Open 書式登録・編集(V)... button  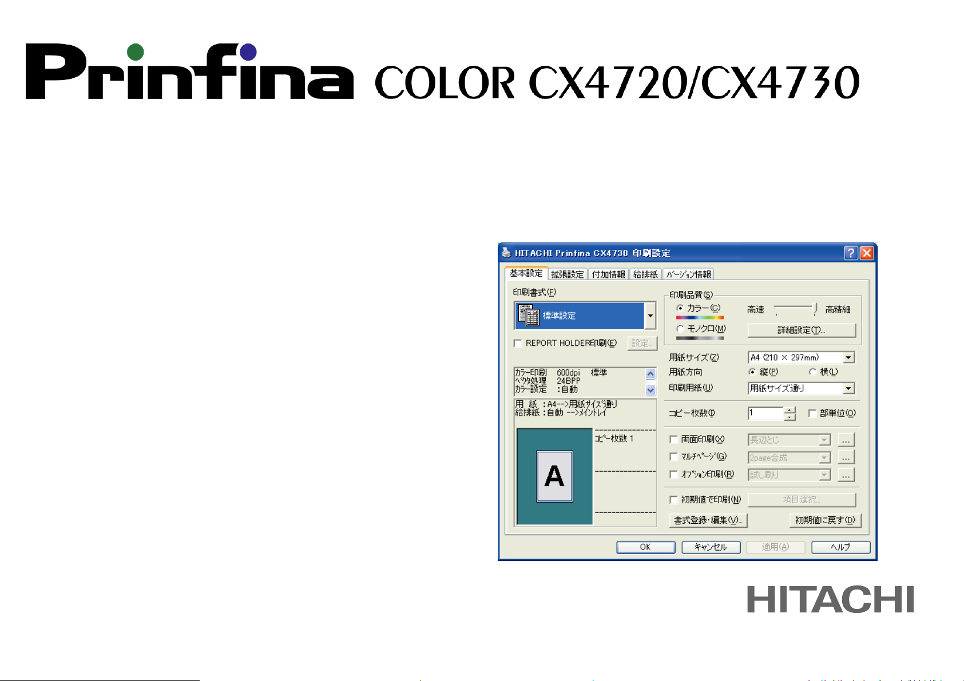pos(708,520)
